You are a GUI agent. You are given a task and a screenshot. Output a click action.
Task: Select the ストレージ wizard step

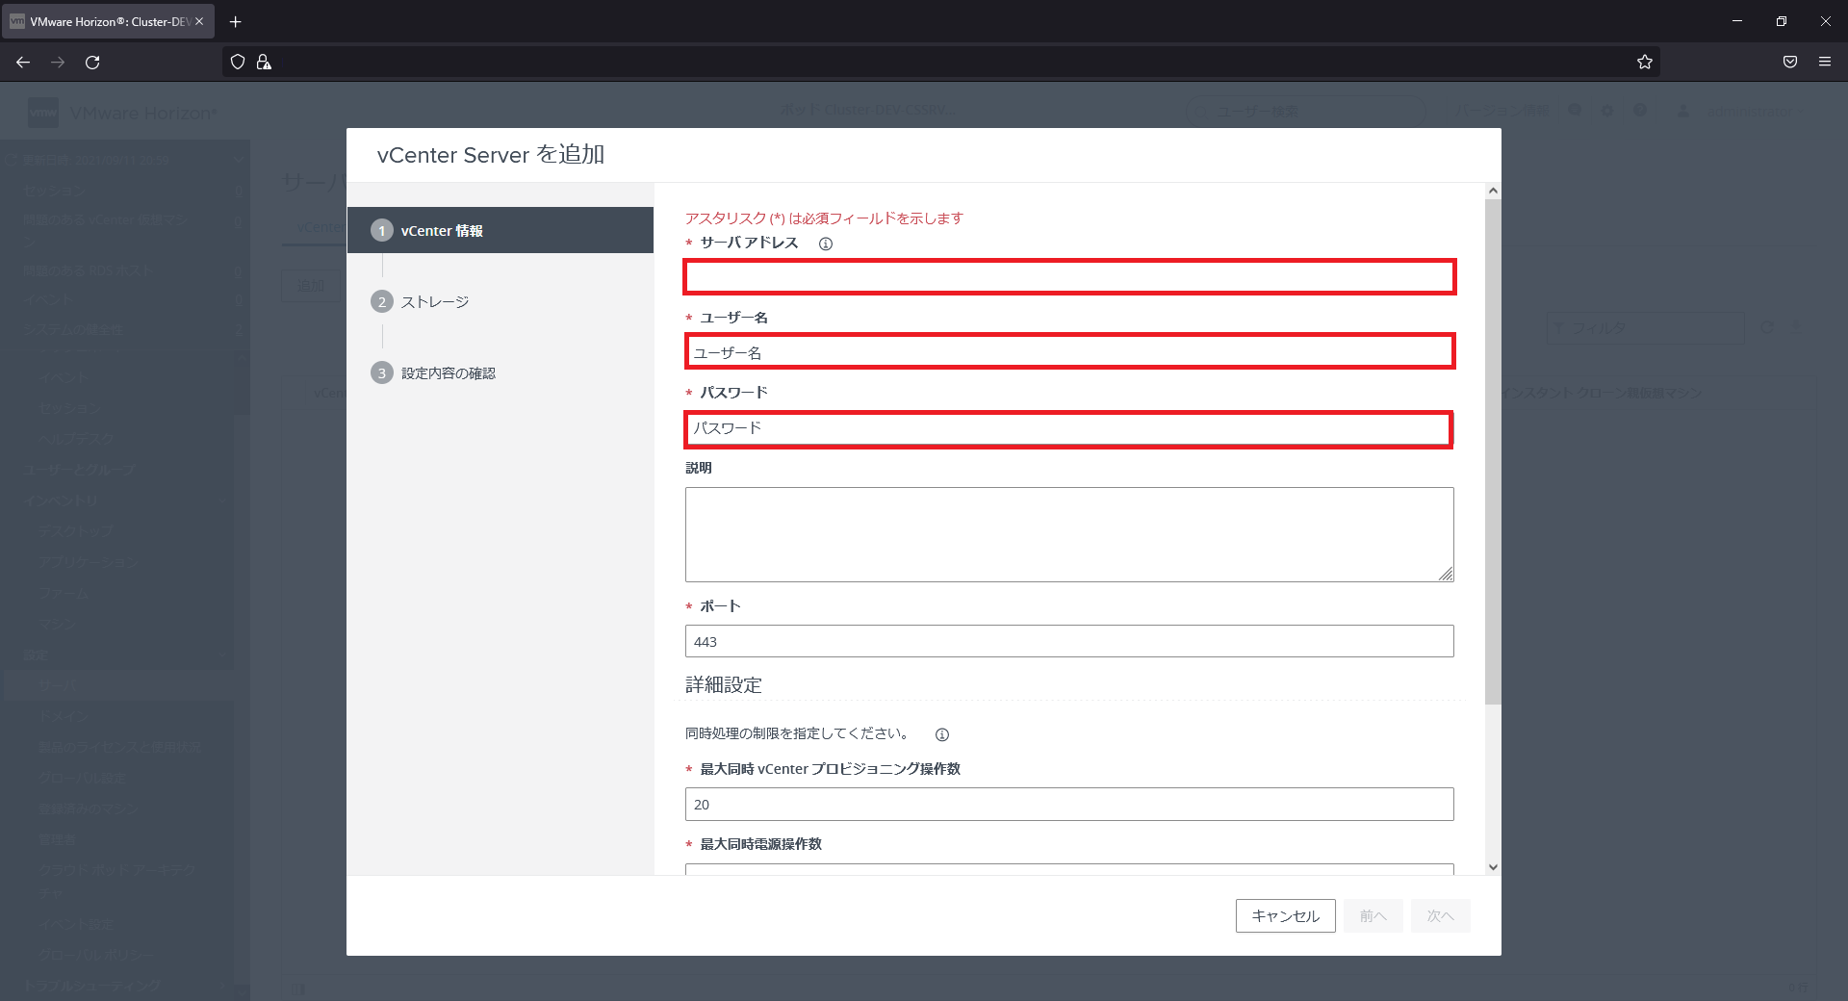pyautogui.click(x=432, y=300)
